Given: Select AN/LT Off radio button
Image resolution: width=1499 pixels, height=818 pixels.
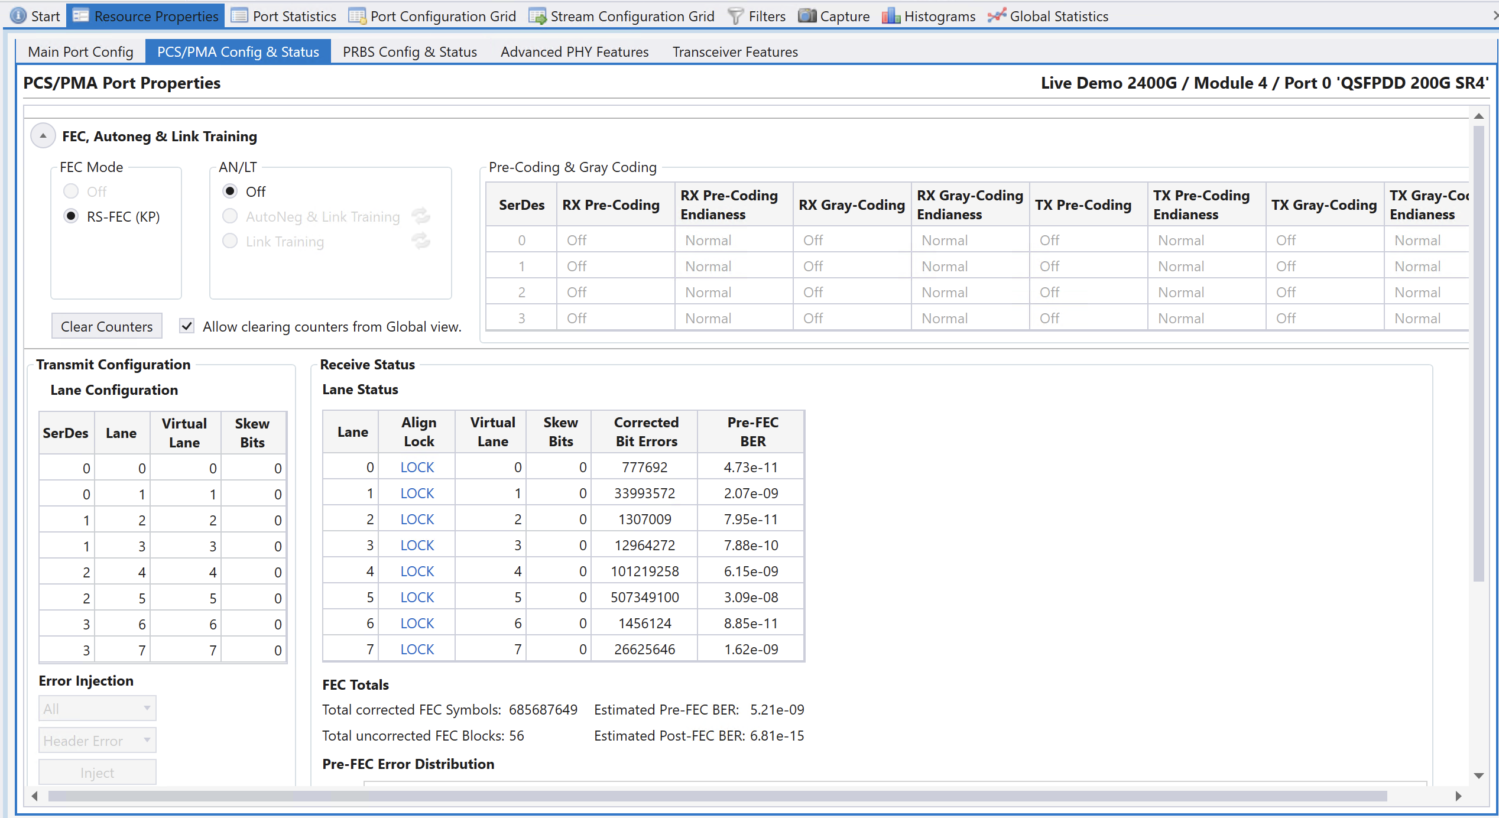Looking at the screenshot, I should [230, 191].
